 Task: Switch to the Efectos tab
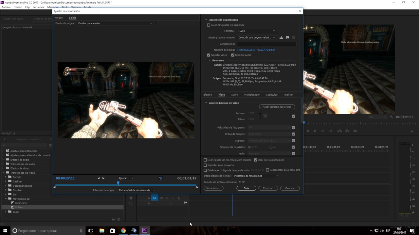click(208, 95)
